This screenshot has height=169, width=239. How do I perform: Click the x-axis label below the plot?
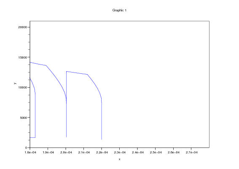pos(120,159)
